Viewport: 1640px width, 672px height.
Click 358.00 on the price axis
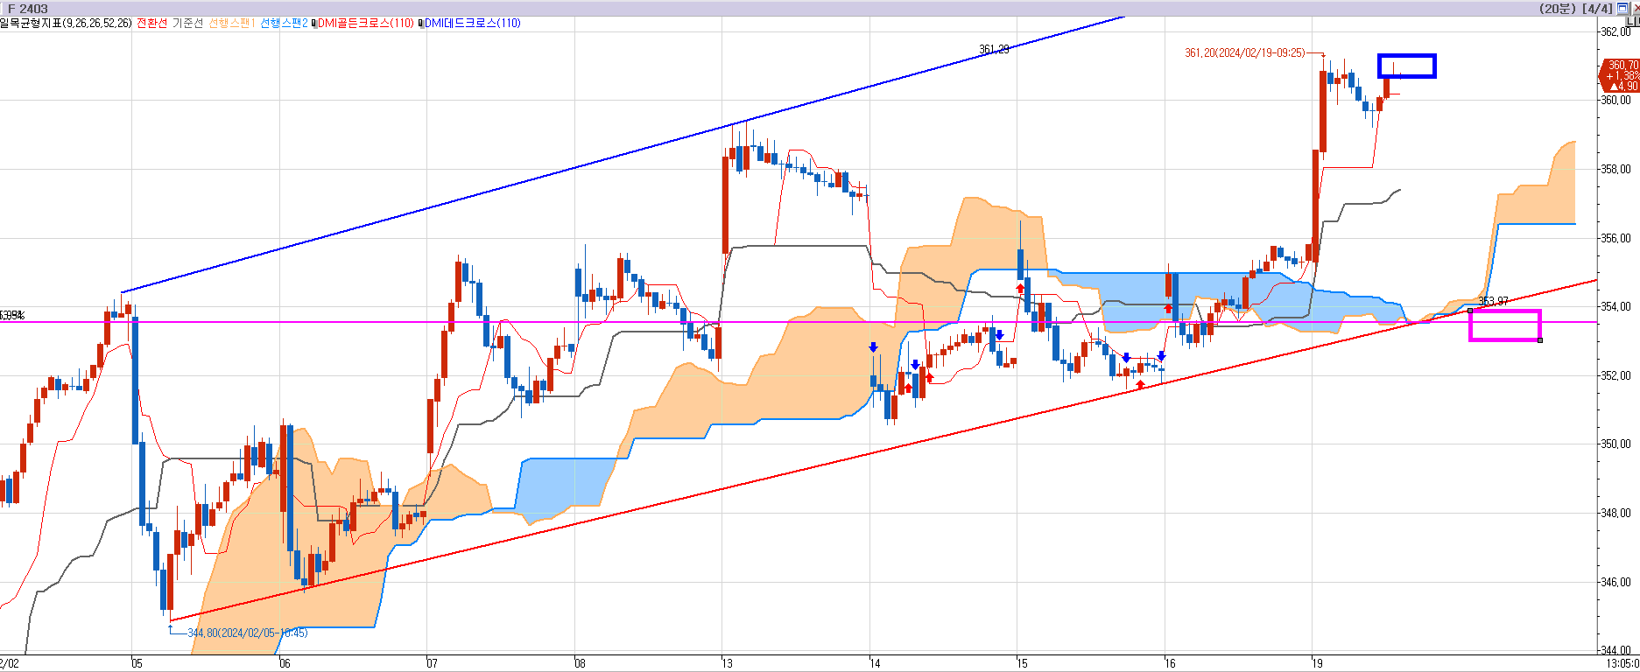(1616, 169)
